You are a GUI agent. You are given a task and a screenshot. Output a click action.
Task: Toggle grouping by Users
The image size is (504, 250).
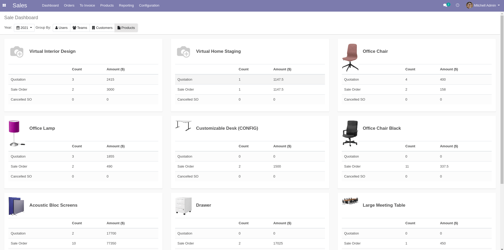[x=61, y=28]
